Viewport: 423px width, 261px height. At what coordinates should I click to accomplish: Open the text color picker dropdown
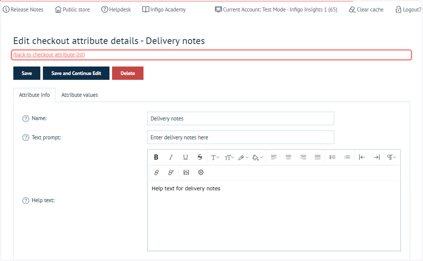243,157
